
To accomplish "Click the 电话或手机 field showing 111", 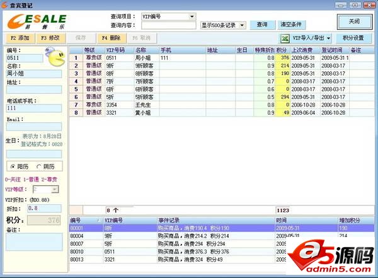I will point(34,108).
